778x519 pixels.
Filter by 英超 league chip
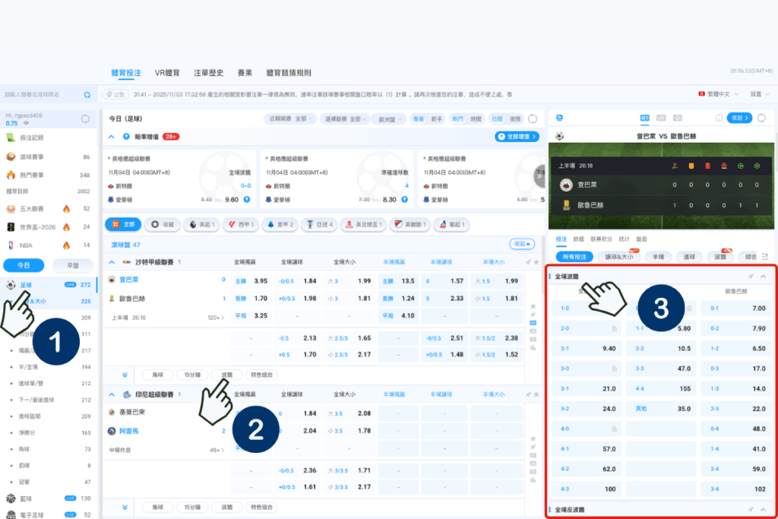[201, 225]
